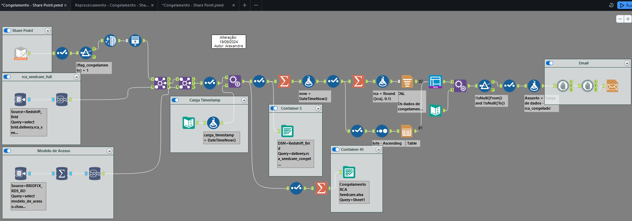Viewport: 632px width, 221px height.
Task: Switch to the Reprocessamento - Congelamento tab
Action: [x=112, y=5]
